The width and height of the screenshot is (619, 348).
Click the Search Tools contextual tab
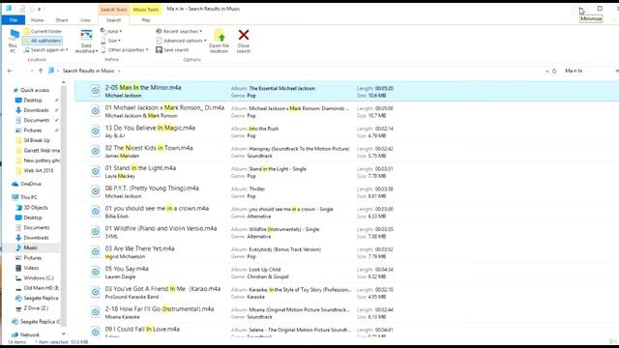tap(114, 10)
